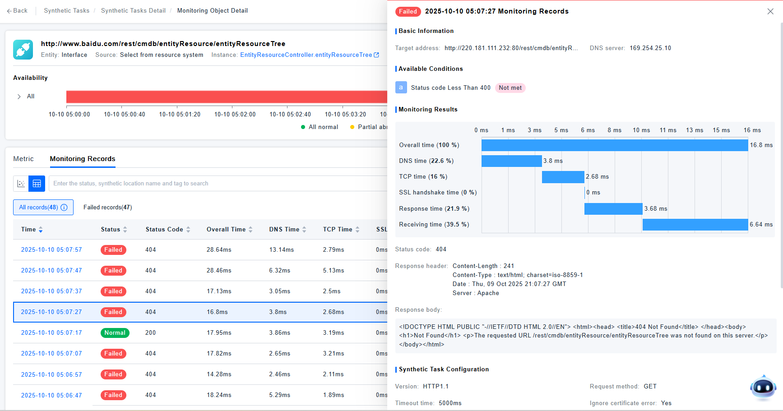Switch to table view icon
This screenshot has height=411, width=783.
click(x=37, y=184)
